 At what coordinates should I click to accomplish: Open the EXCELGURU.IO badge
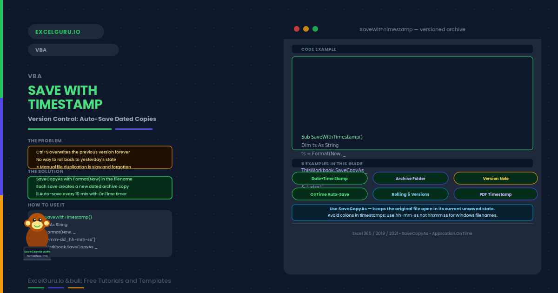[x=66, y=32]
